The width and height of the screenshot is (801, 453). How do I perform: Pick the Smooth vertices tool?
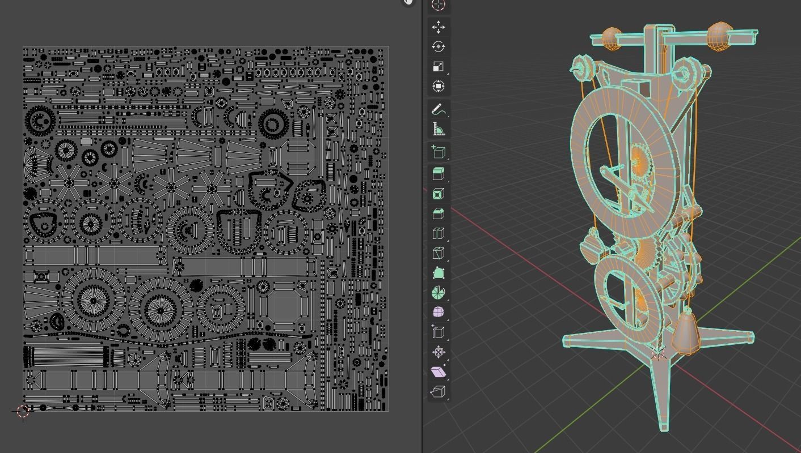438,312
